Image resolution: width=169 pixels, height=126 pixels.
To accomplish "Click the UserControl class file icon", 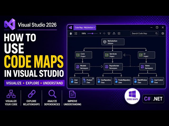I will pyautogui.click(x=152, y=81).
